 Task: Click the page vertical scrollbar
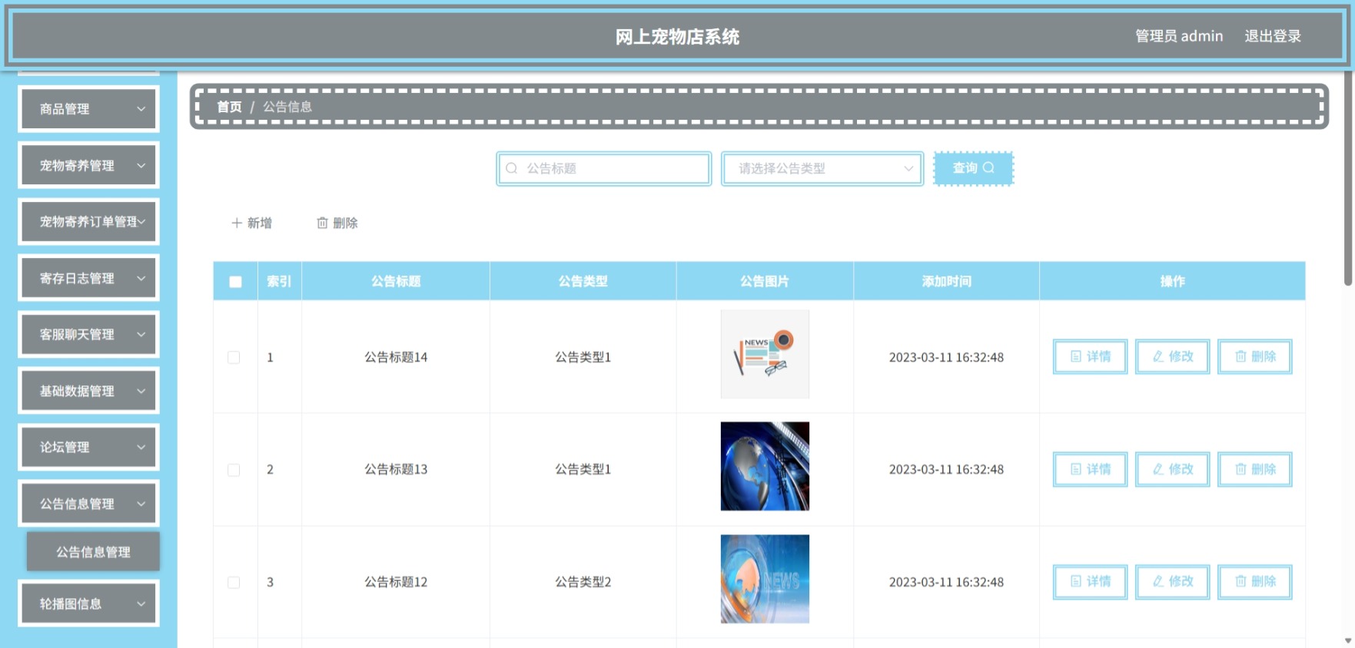click(1347, 178)
